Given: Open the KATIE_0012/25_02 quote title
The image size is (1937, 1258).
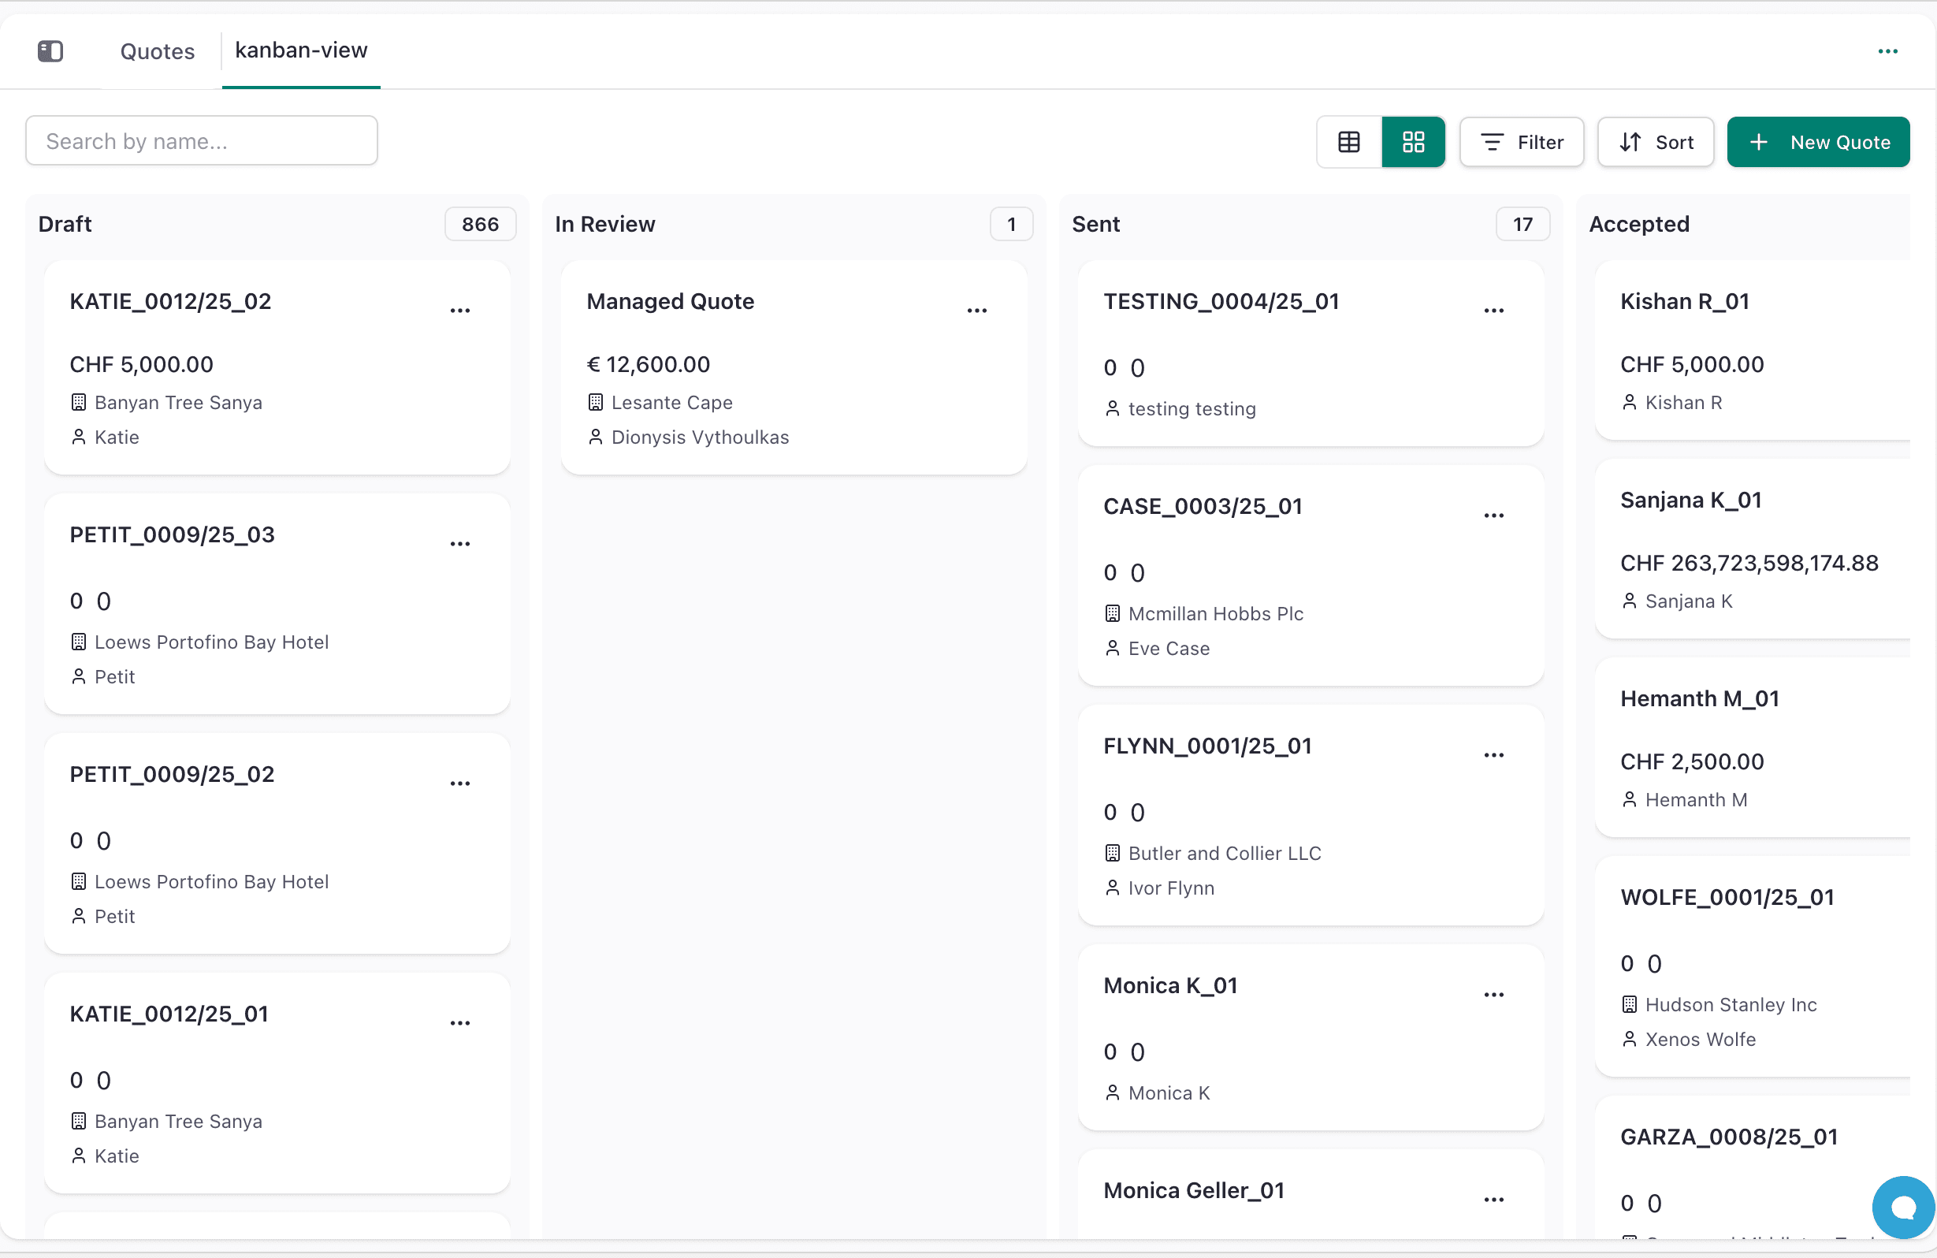Looking at the screenshot, I should click(170, 301).
